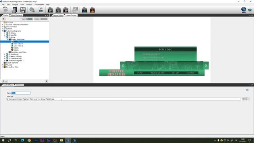Open Chrome from the taskbar
Viewport: 254px width, 143px height.
29,140
